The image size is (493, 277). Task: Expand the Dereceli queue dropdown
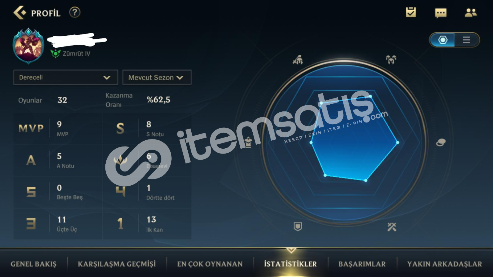point(66,77)
